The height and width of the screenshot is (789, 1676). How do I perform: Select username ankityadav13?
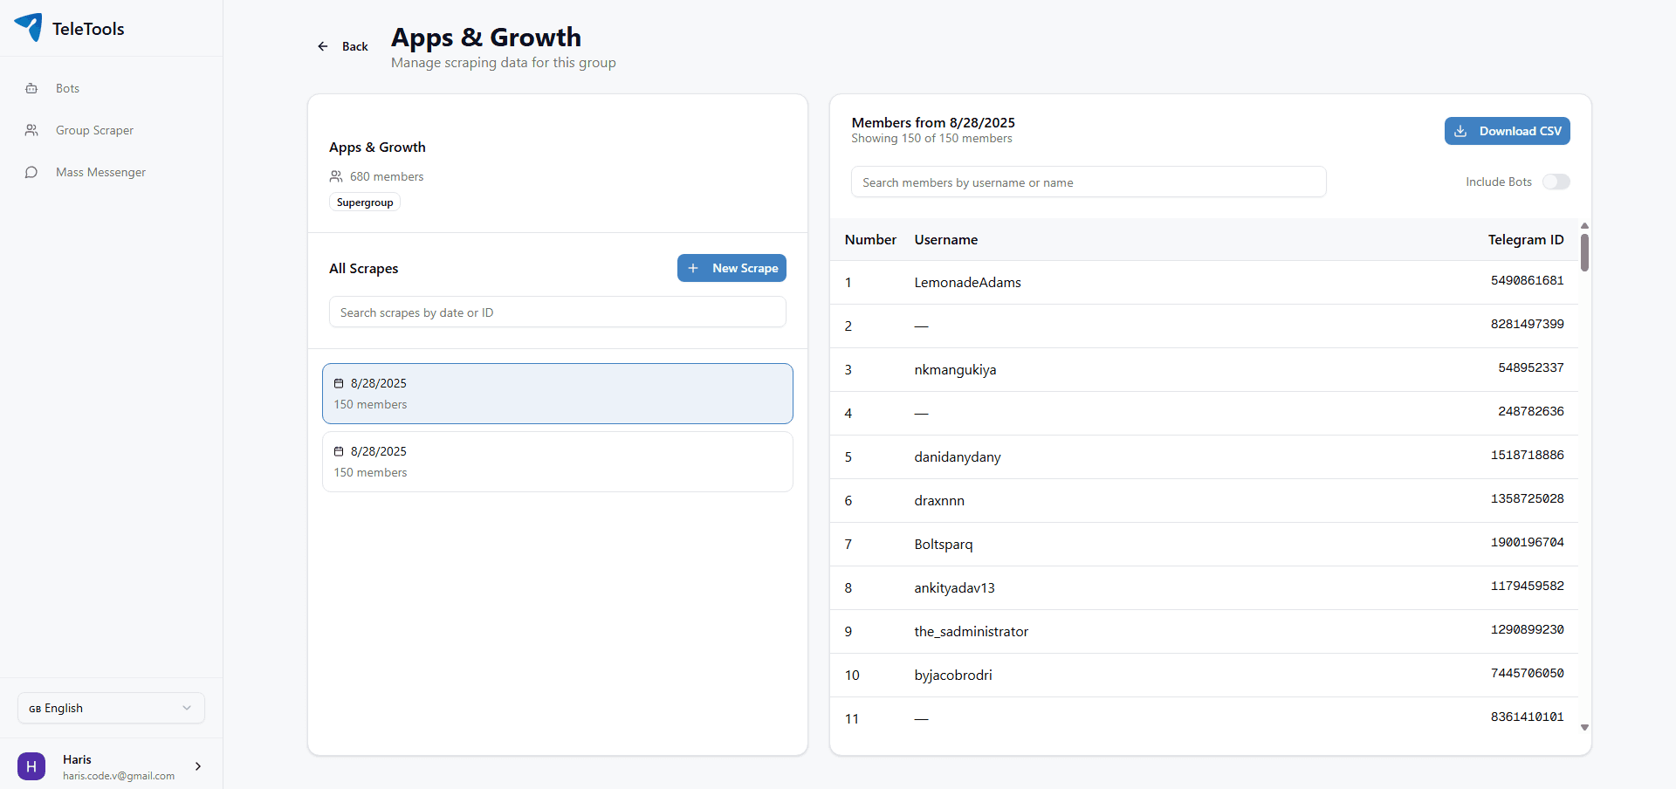coord(954,587)
